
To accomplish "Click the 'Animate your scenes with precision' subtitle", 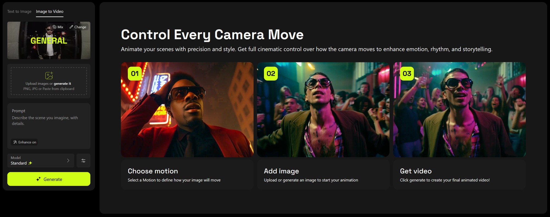I will (307, 49).
